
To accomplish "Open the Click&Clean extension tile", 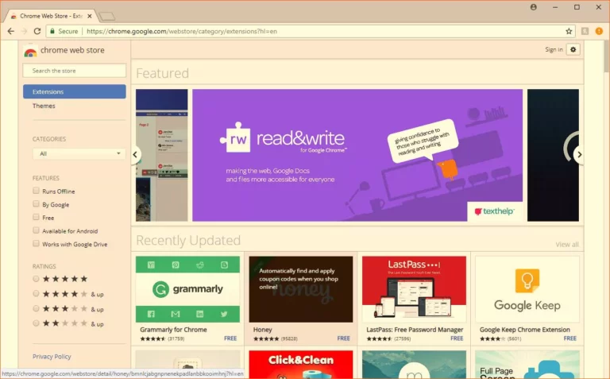I will point(301,364).
